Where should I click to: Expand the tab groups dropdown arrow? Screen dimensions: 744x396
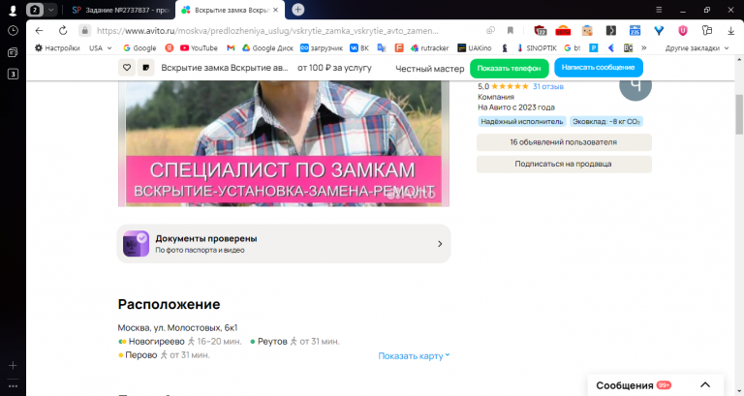point(50,10)
